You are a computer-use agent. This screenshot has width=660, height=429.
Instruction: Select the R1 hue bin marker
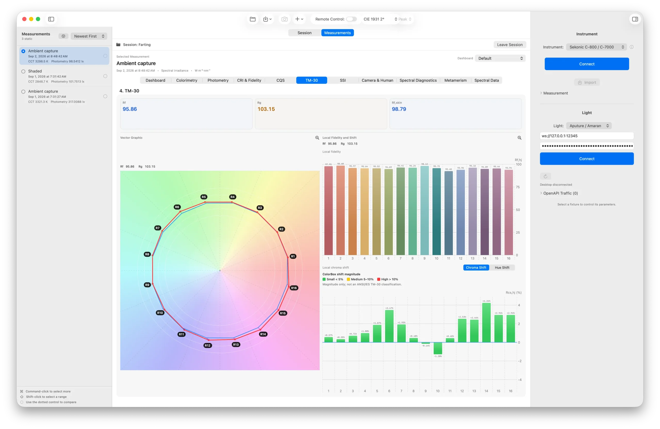293,257
